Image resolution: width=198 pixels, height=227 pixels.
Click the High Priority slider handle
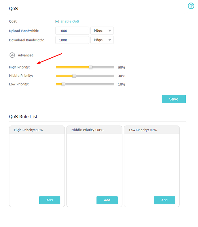point(91,67)
